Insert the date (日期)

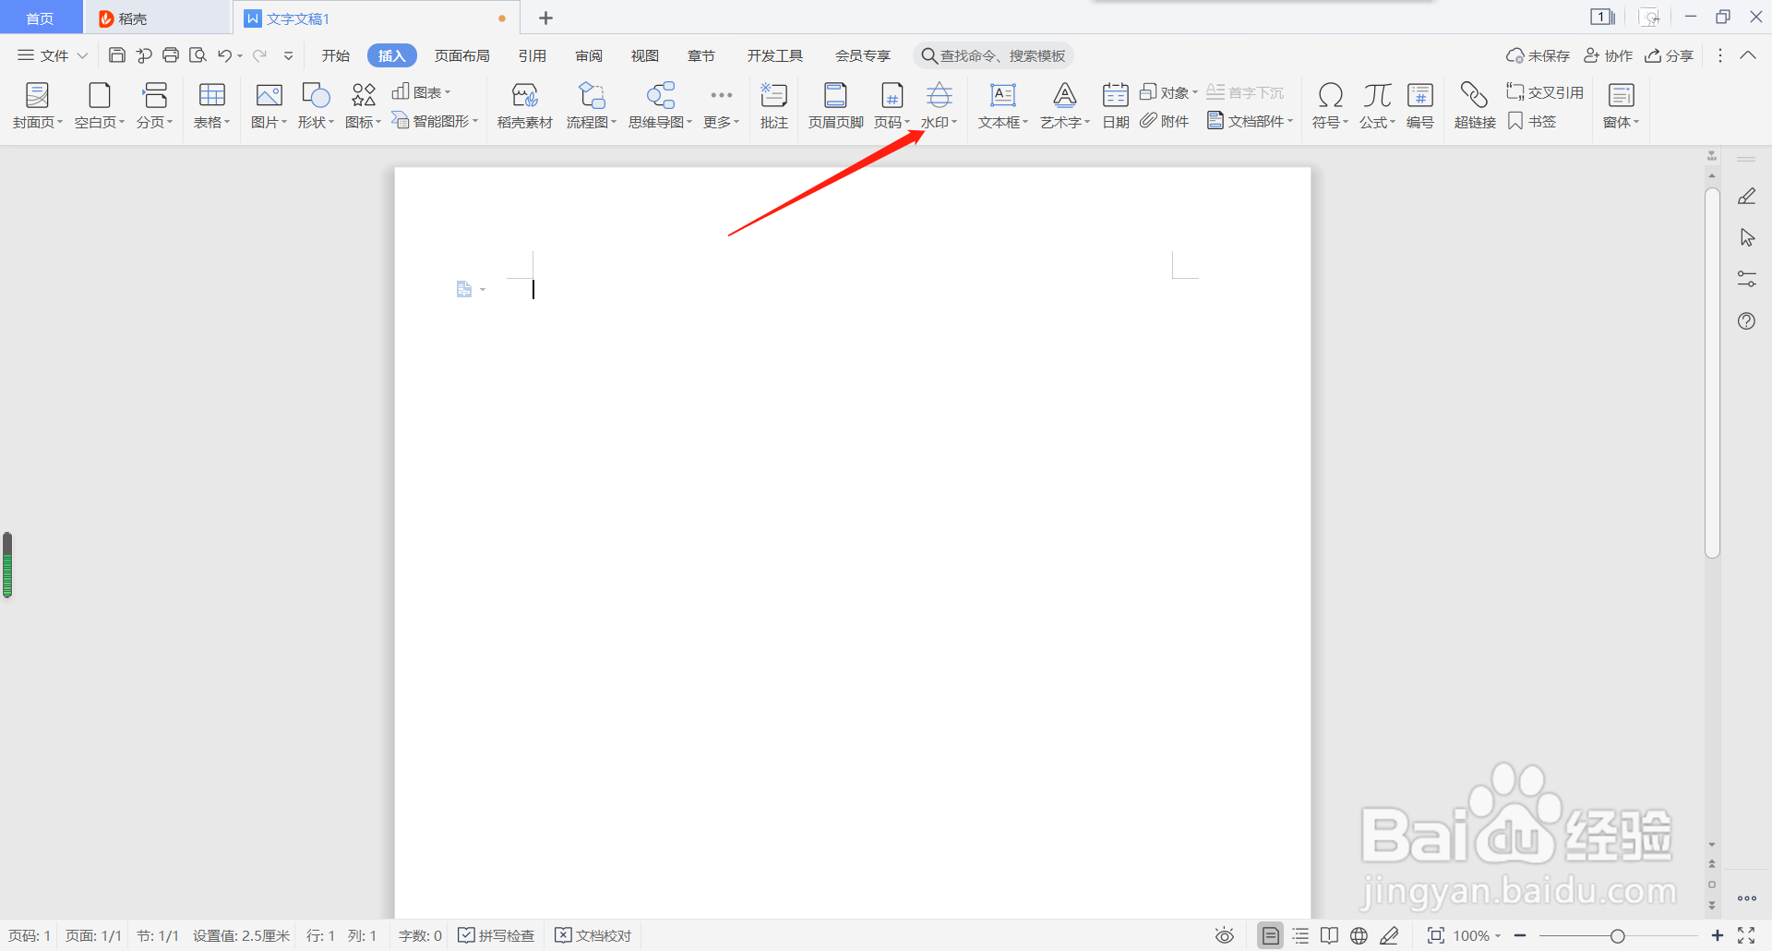pos(1116,105)
